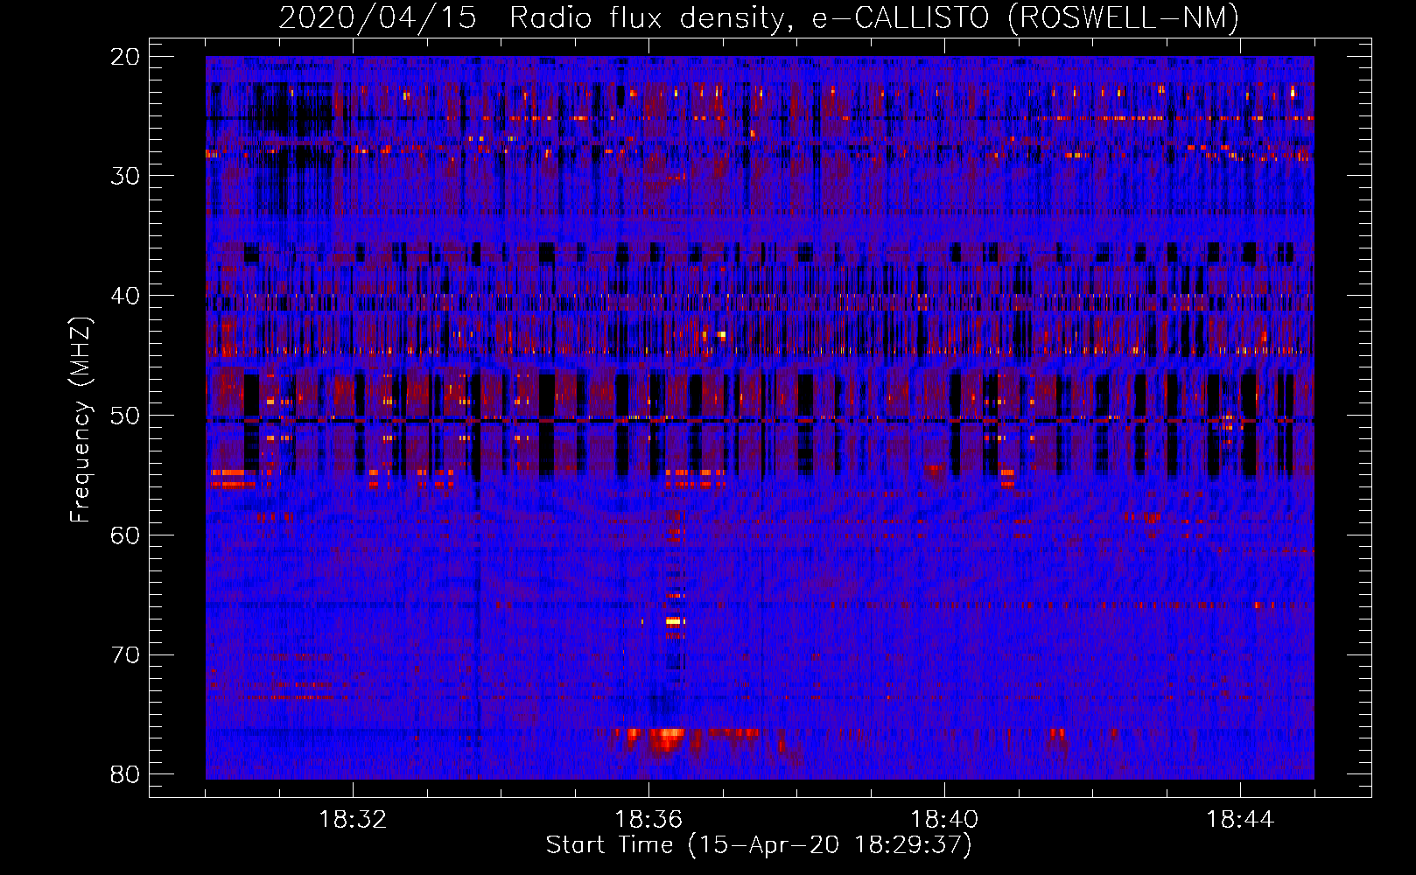Viewport: 1416px width, 875px height.
Task: Click the 50 MHz frequency tick label
Action: (125, 416)
